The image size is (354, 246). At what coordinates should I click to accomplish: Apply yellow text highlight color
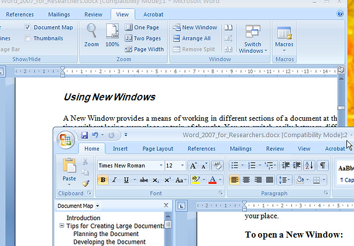click(x=196, y=180)
